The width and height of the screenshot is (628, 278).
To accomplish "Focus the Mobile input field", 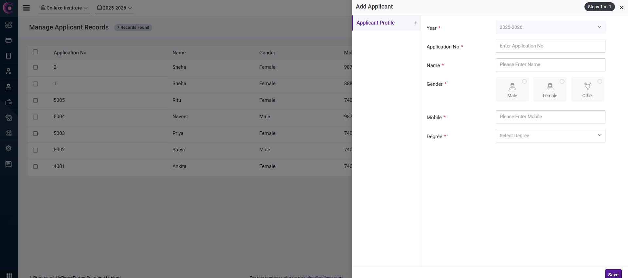I will (550, 117).
